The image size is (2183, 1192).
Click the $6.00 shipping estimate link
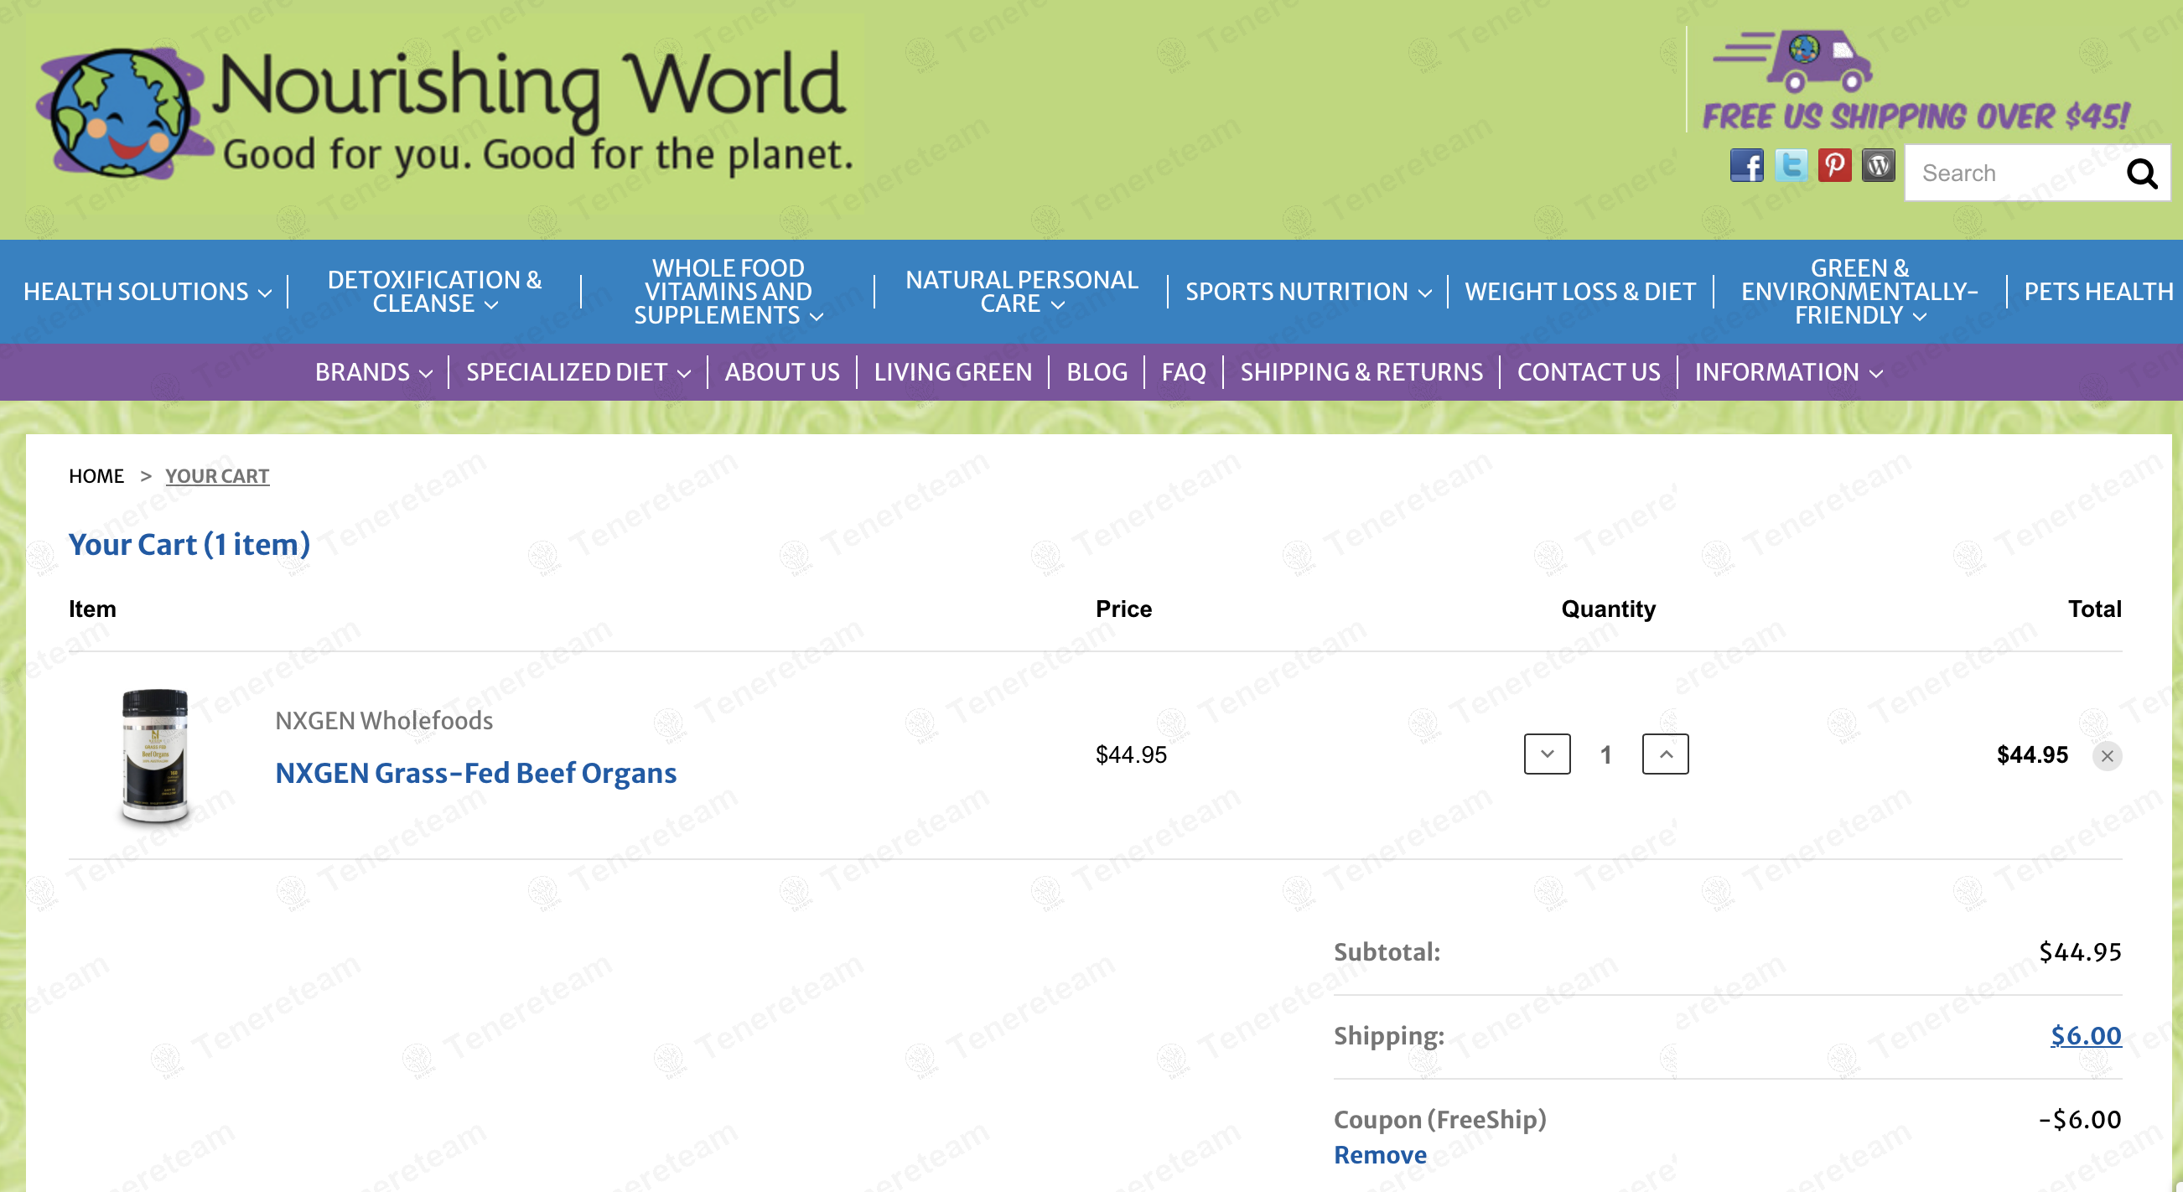(x=2086, y=1035)
